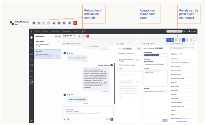Filter libraries with the funnel icon
This screenshot has width=206, height=125.
pos(181,54)
